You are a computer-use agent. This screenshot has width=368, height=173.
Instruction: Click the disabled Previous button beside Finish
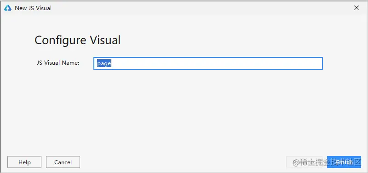[305, 162]
